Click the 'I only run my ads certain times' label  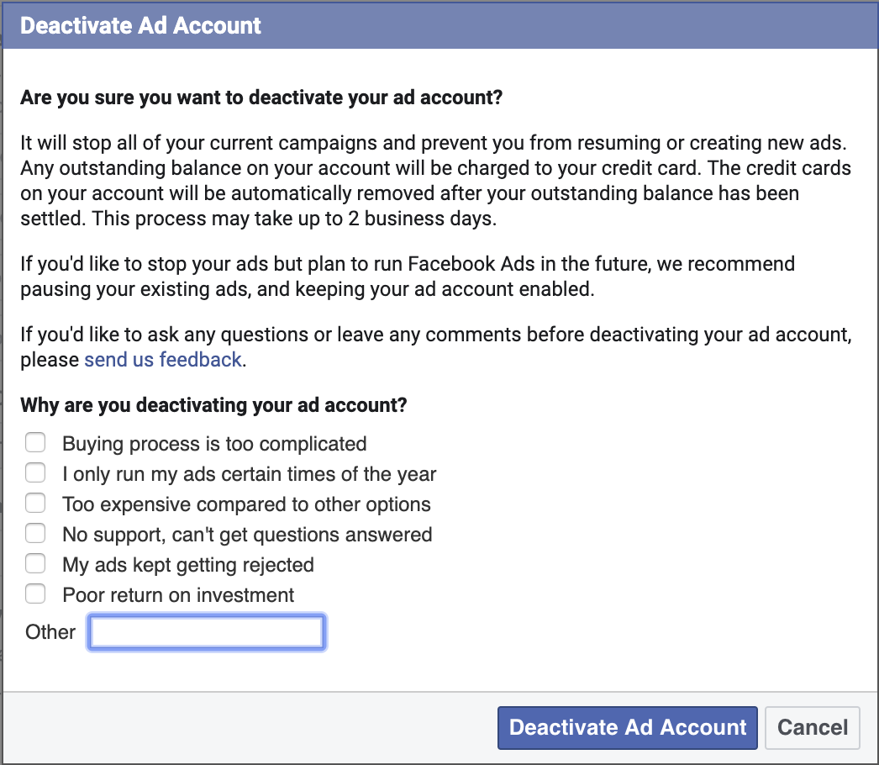249,474
